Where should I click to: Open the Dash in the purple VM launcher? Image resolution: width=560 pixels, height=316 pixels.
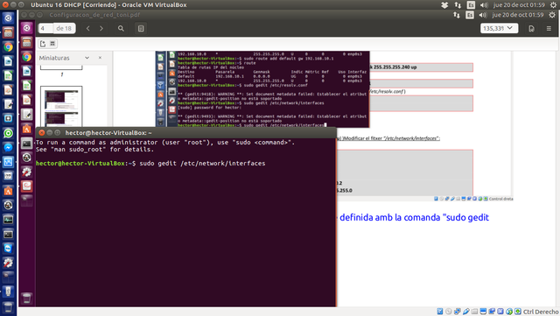pyautogui.click(x=27, y=28)
